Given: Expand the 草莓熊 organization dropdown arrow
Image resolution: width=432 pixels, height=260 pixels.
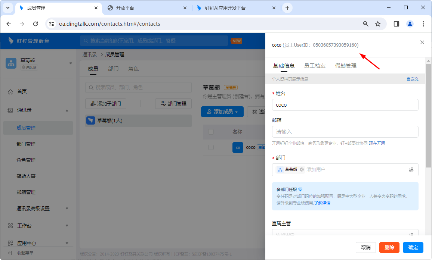Looking at the screenshot, I should click(71, 63).
